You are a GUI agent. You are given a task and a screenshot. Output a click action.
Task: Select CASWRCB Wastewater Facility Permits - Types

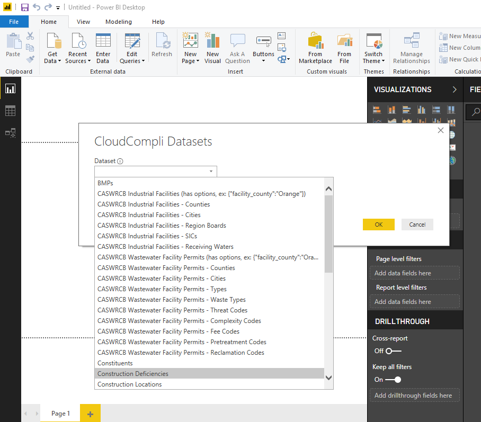[x=209, y=289]
